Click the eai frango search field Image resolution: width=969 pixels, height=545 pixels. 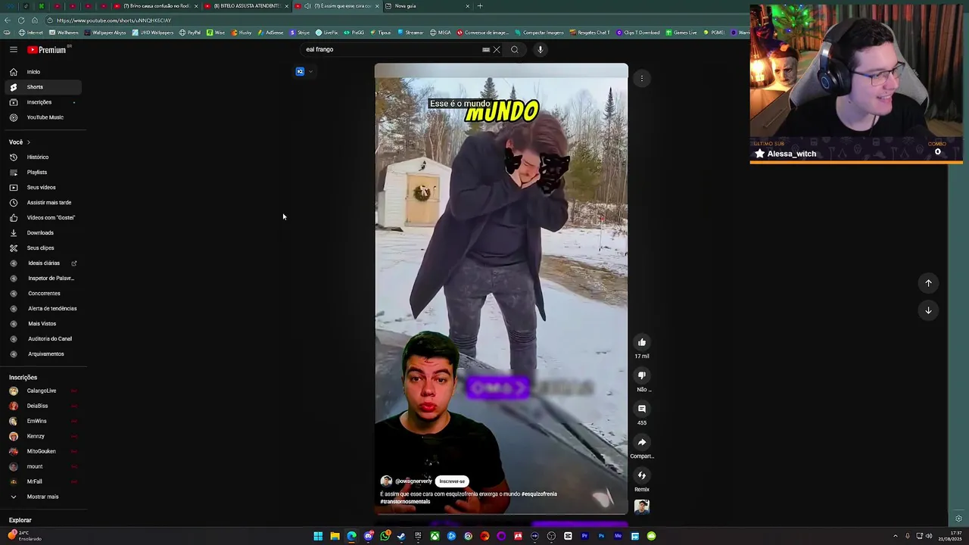point(392,49)
